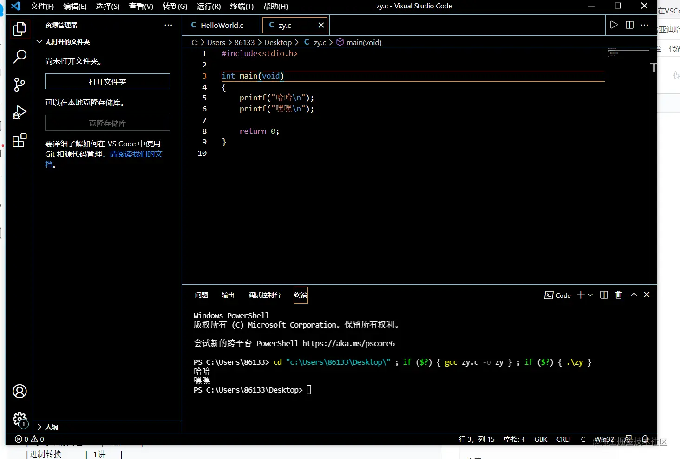680x459 pixels.
Task: Collapse the 无打开的文件夹 section
Action: pyautogui.click(x=39, y=41)
